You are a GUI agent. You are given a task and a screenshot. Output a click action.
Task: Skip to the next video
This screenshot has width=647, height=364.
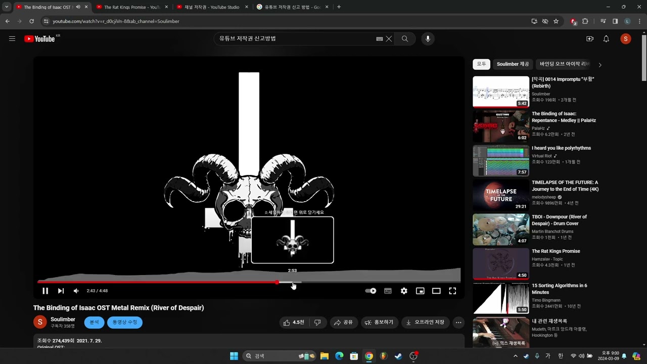pyautogui.click(x=61, y=291)
